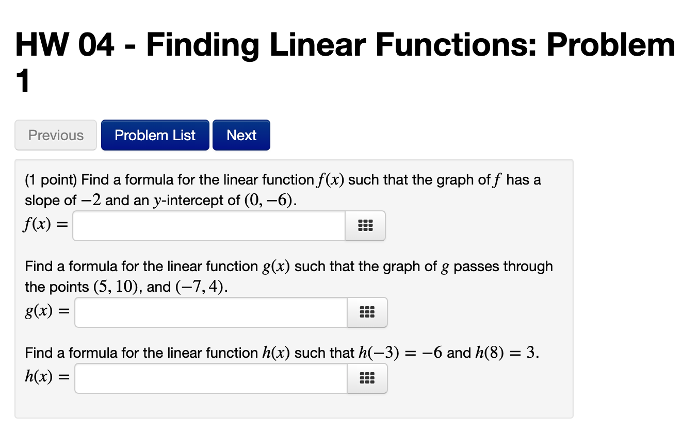
Task: Select the h(x) answer text field
Action: (211, 378)
